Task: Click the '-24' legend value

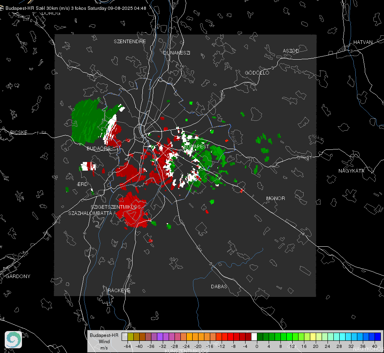Action: [x=186, y=346]
